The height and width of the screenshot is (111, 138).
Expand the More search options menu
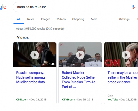coord(94,19)
